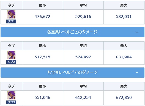
Task: Click maximum damage value 631,904
Action: (x=124, y=57)
